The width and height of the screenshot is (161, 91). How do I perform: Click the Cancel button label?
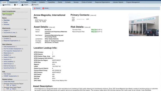38,8
